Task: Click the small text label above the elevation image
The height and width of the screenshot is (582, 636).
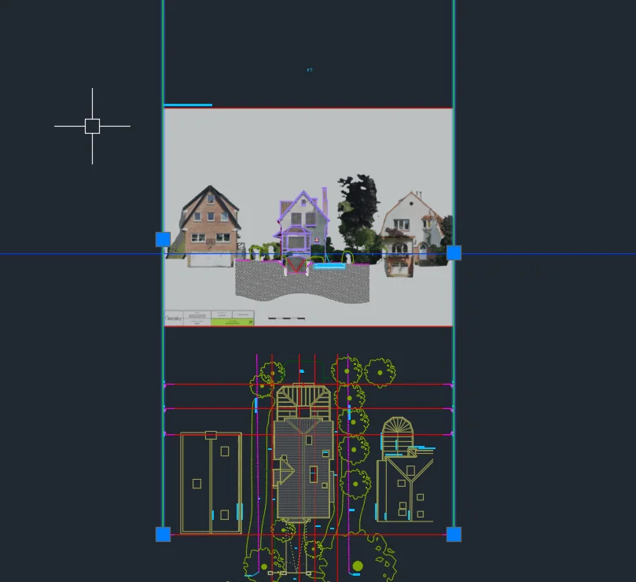Action: tap(310, 70)
